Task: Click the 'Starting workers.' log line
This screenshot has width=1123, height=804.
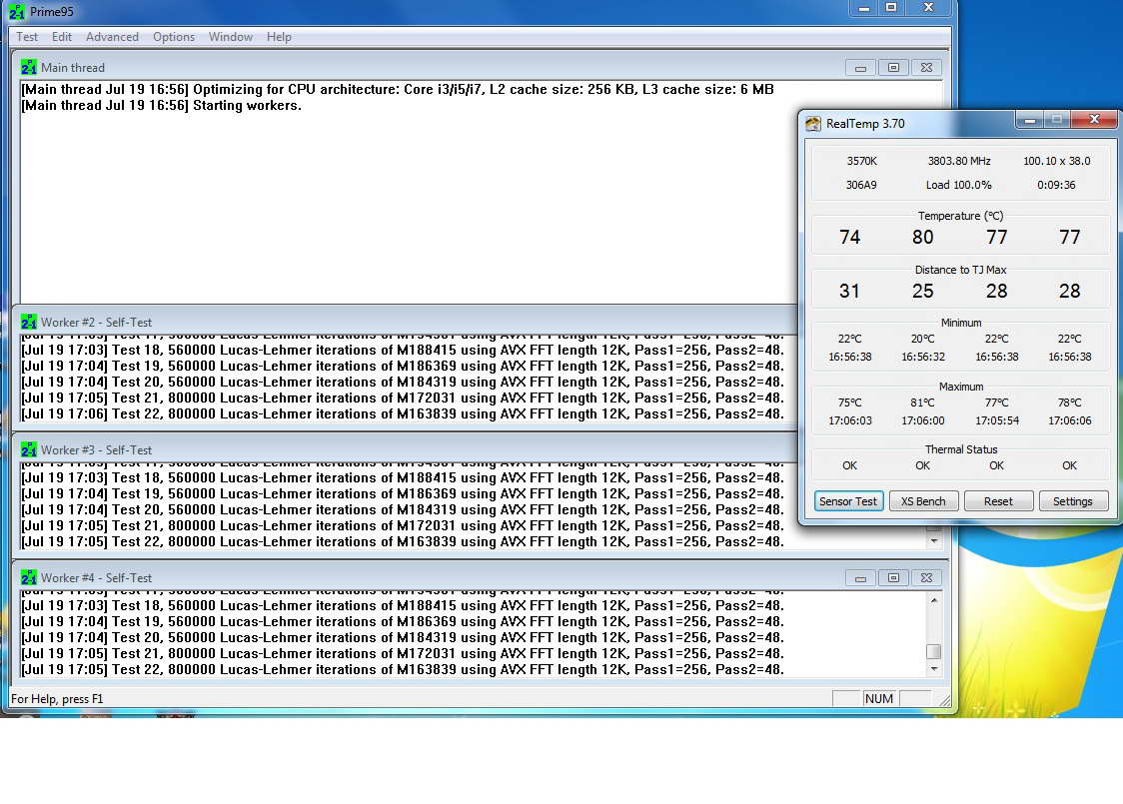Action: pyautogui.click(x=161, y=105)
